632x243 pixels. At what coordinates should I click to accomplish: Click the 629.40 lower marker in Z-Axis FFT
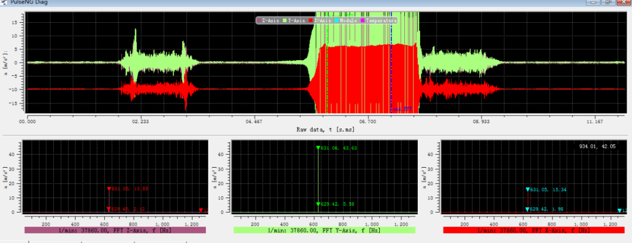coord(108,209)
